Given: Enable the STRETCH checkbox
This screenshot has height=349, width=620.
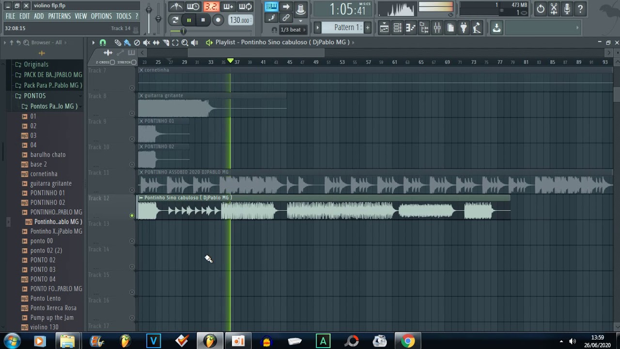Looking at the screenshot, I should [x=134, y=62].
